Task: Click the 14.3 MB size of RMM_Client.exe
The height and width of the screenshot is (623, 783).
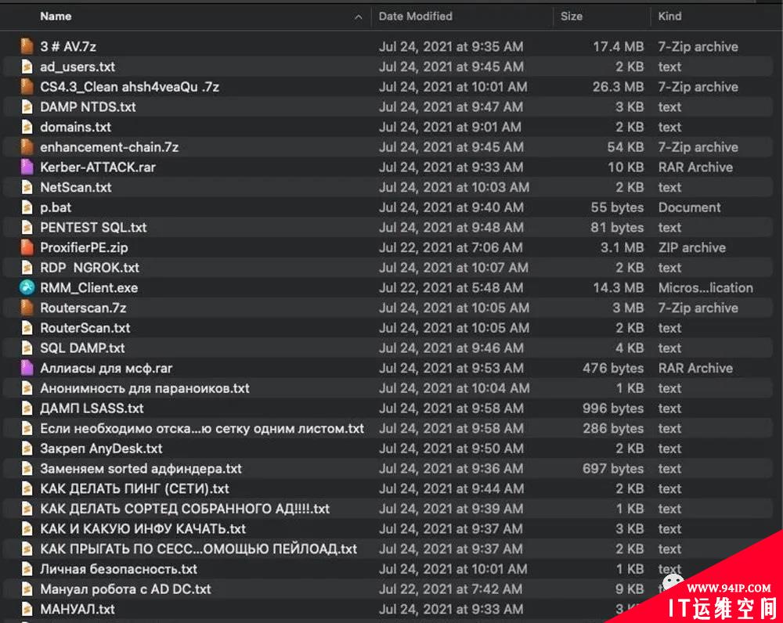Action: pyautogui.click(x=619, y=287)
